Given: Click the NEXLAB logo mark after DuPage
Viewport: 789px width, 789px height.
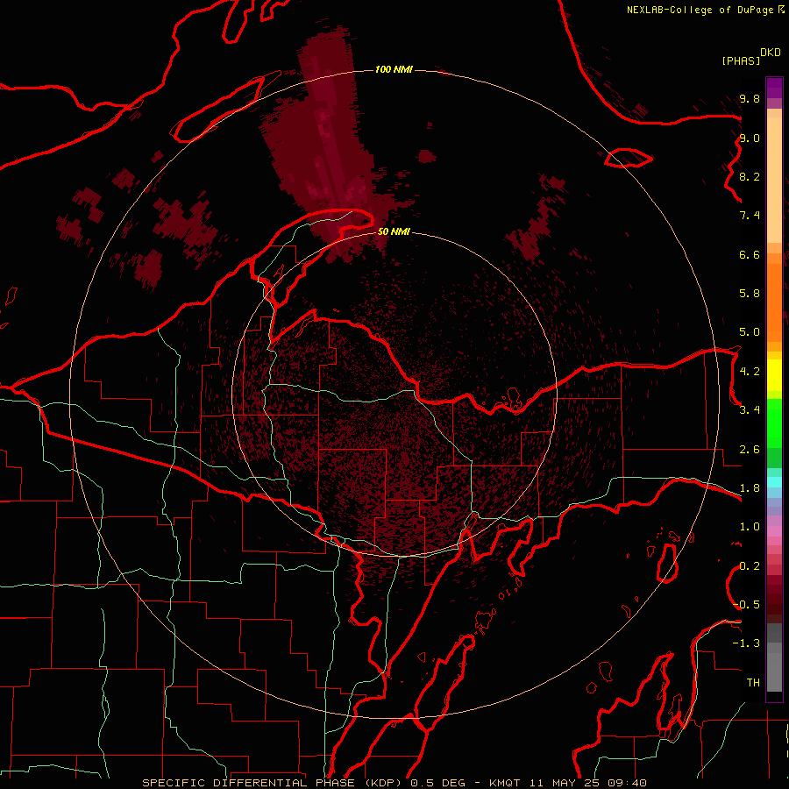Looking at the screenshot, I should 781,10.
